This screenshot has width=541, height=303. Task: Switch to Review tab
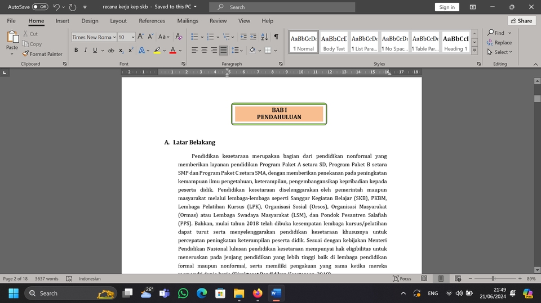click(x=218, y=21)
